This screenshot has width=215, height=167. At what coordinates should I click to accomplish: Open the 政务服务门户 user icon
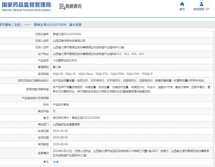click(202, 4)
